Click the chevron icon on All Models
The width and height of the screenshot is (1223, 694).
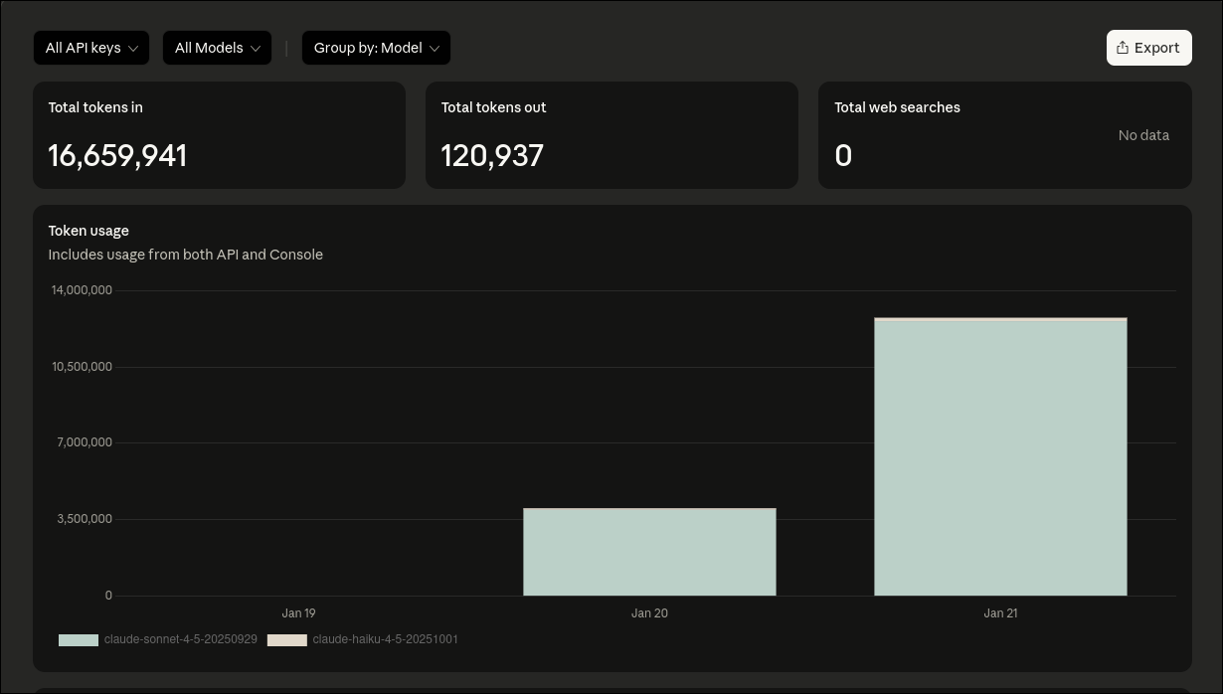point(256,48)
